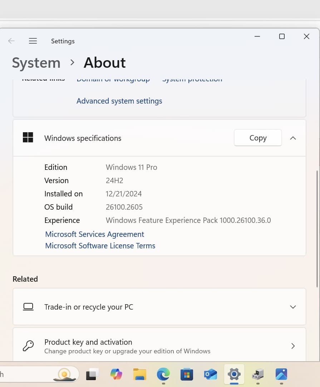Collapse the Windows specifications section
Image resolution: width=320 pixels, height=387 pixels.
coord(293,138)
